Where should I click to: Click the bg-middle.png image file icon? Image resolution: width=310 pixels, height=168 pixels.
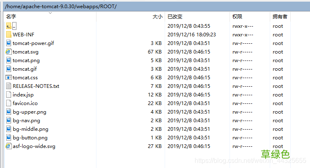click(9, 129)
